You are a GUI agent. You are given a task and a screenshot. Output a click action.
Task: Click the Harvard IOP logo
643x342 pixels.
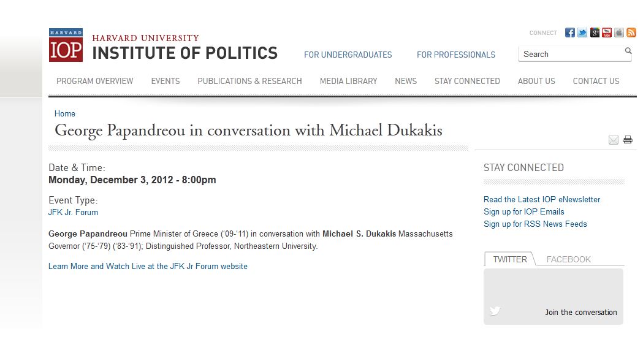click(x=66, y=45)
